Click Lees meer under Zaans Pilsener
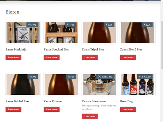The width and height of the screenshot is (163, 122). click(52, 109)
